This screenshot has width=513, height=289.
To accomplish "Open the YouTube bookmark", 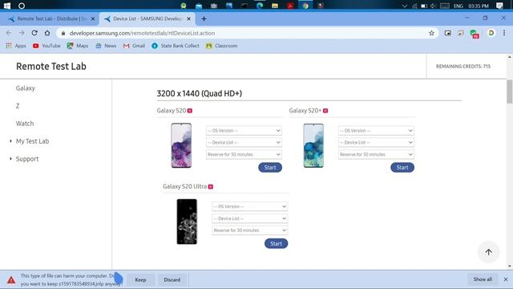I will click(46, 46).
